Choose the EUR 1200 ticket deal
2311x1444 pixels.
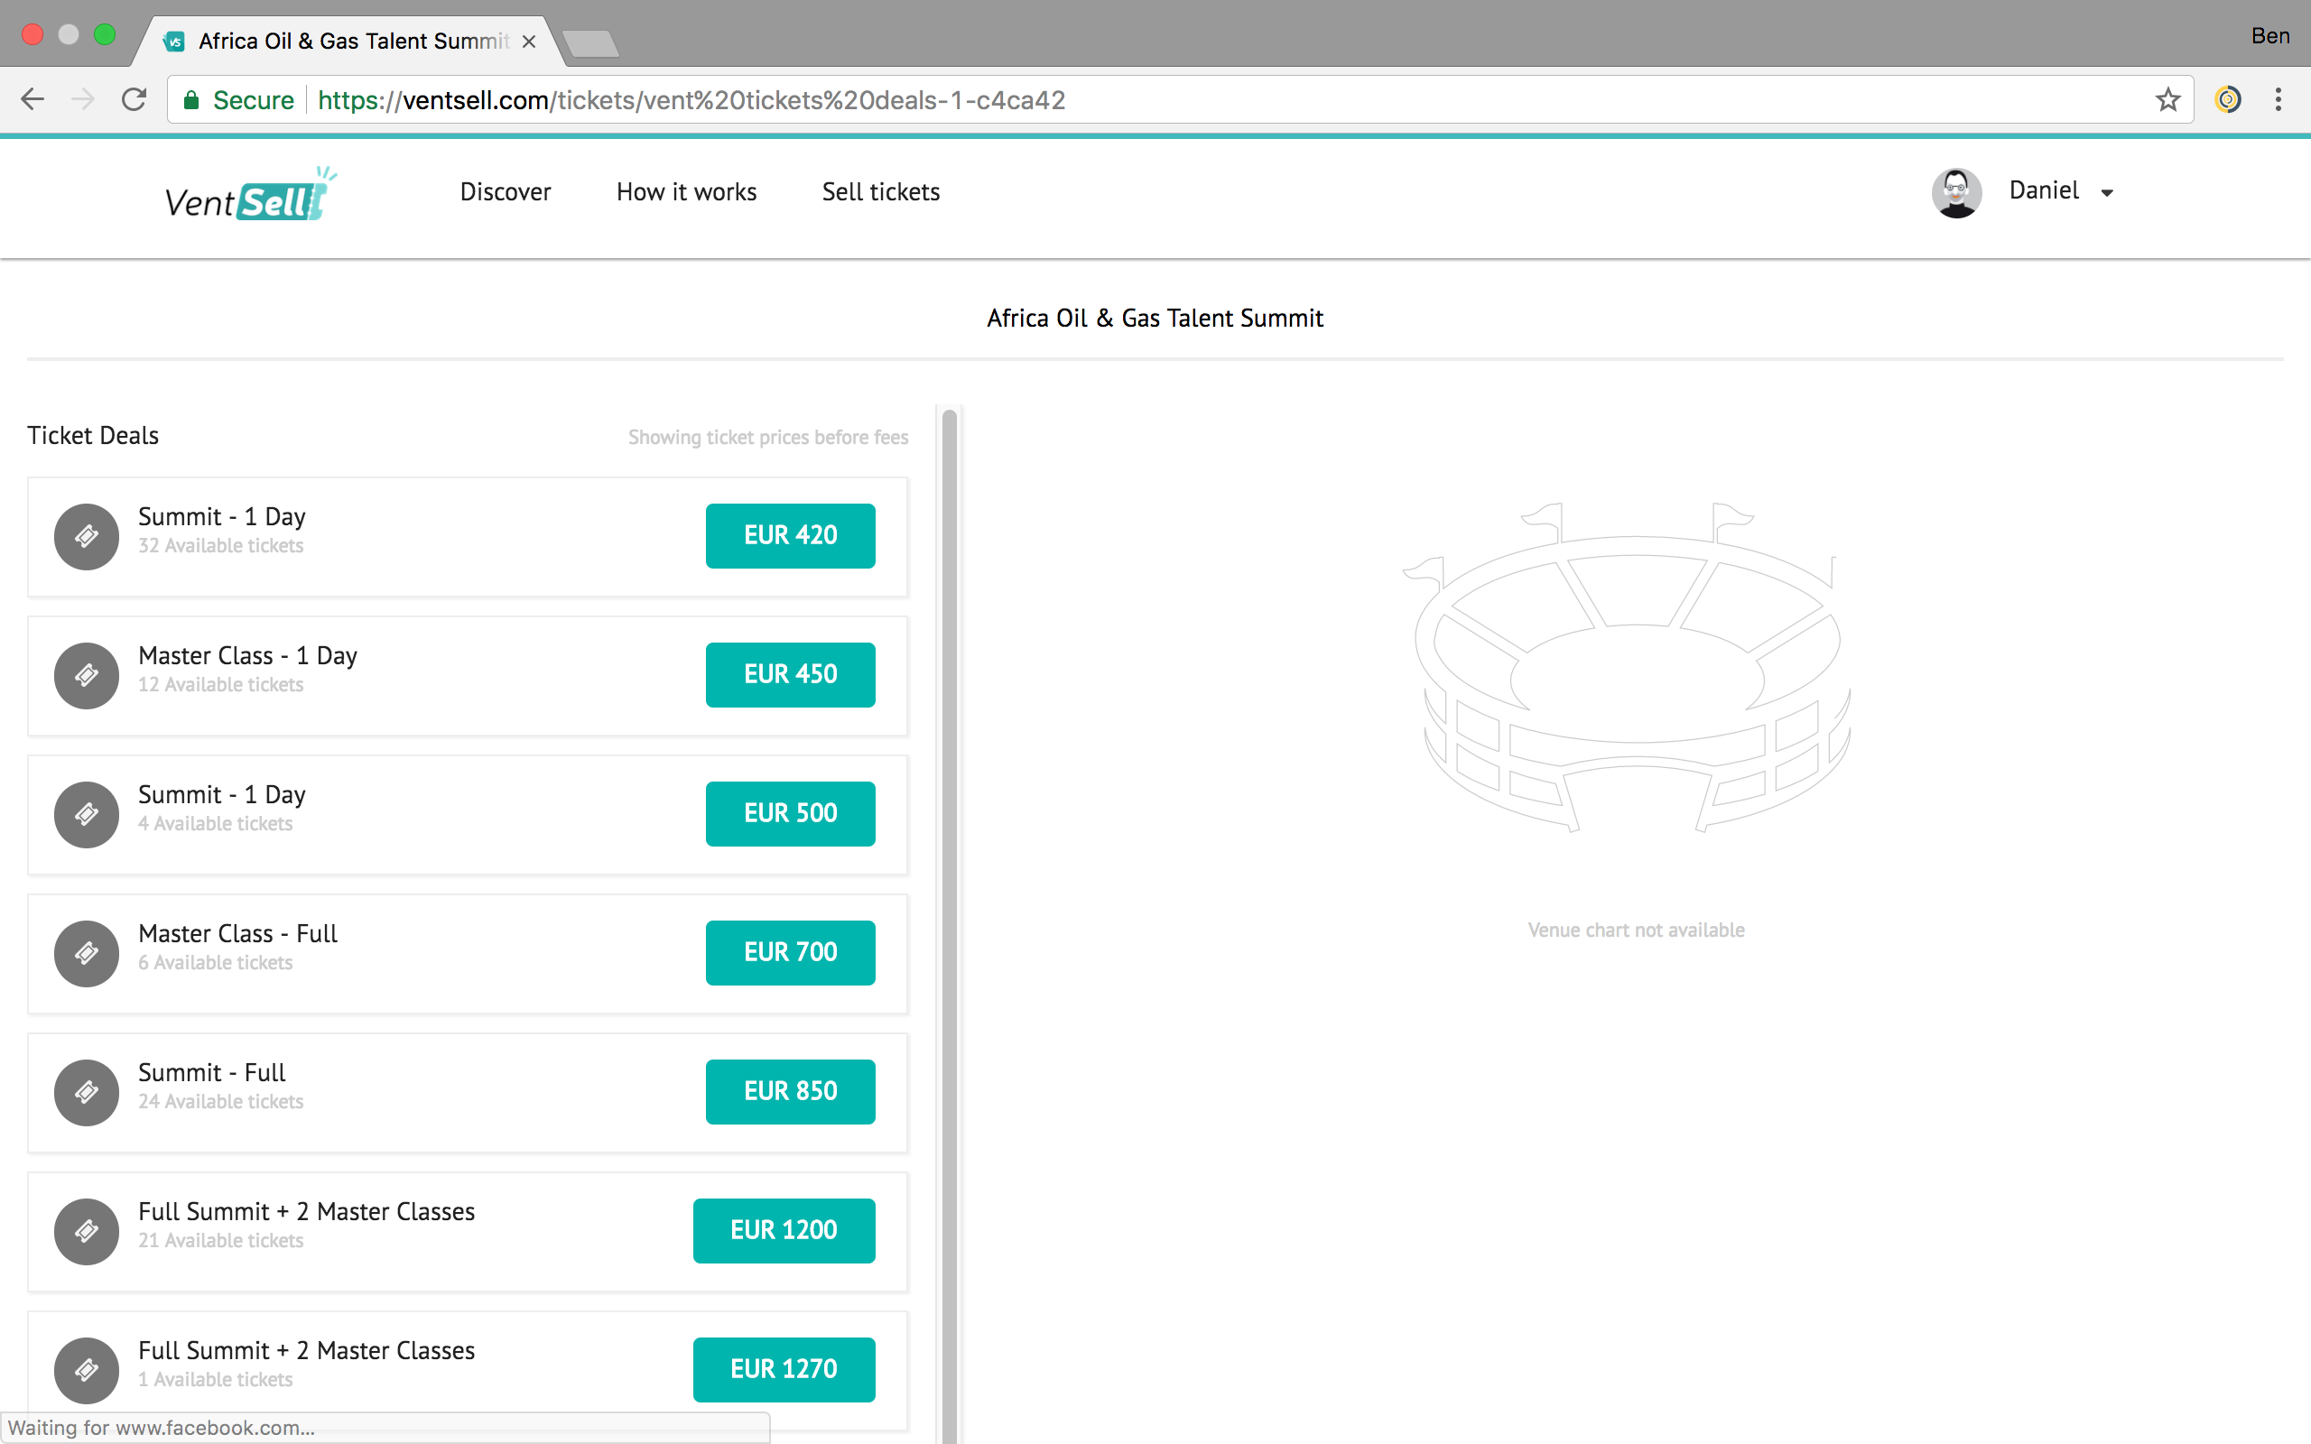pyautogui.click(x=783, y=1230)
